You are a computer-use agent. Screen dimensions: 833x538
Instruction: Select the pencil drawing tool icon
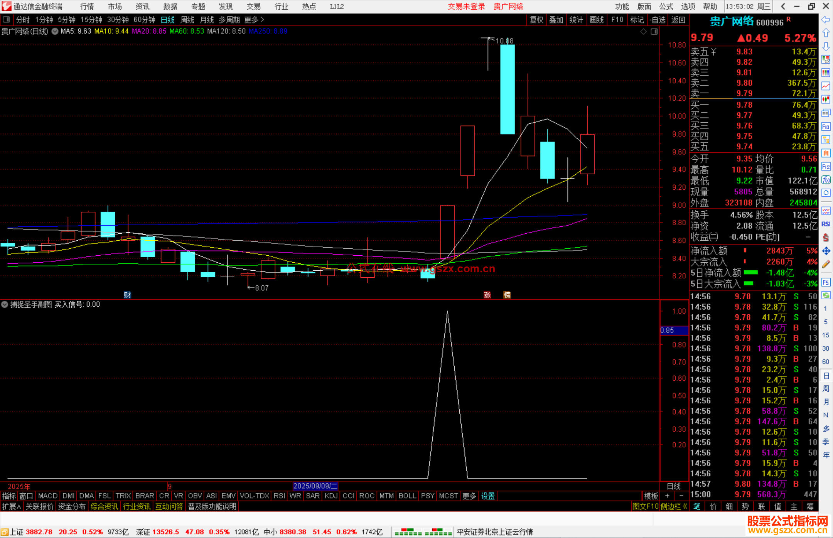(826, 265)
